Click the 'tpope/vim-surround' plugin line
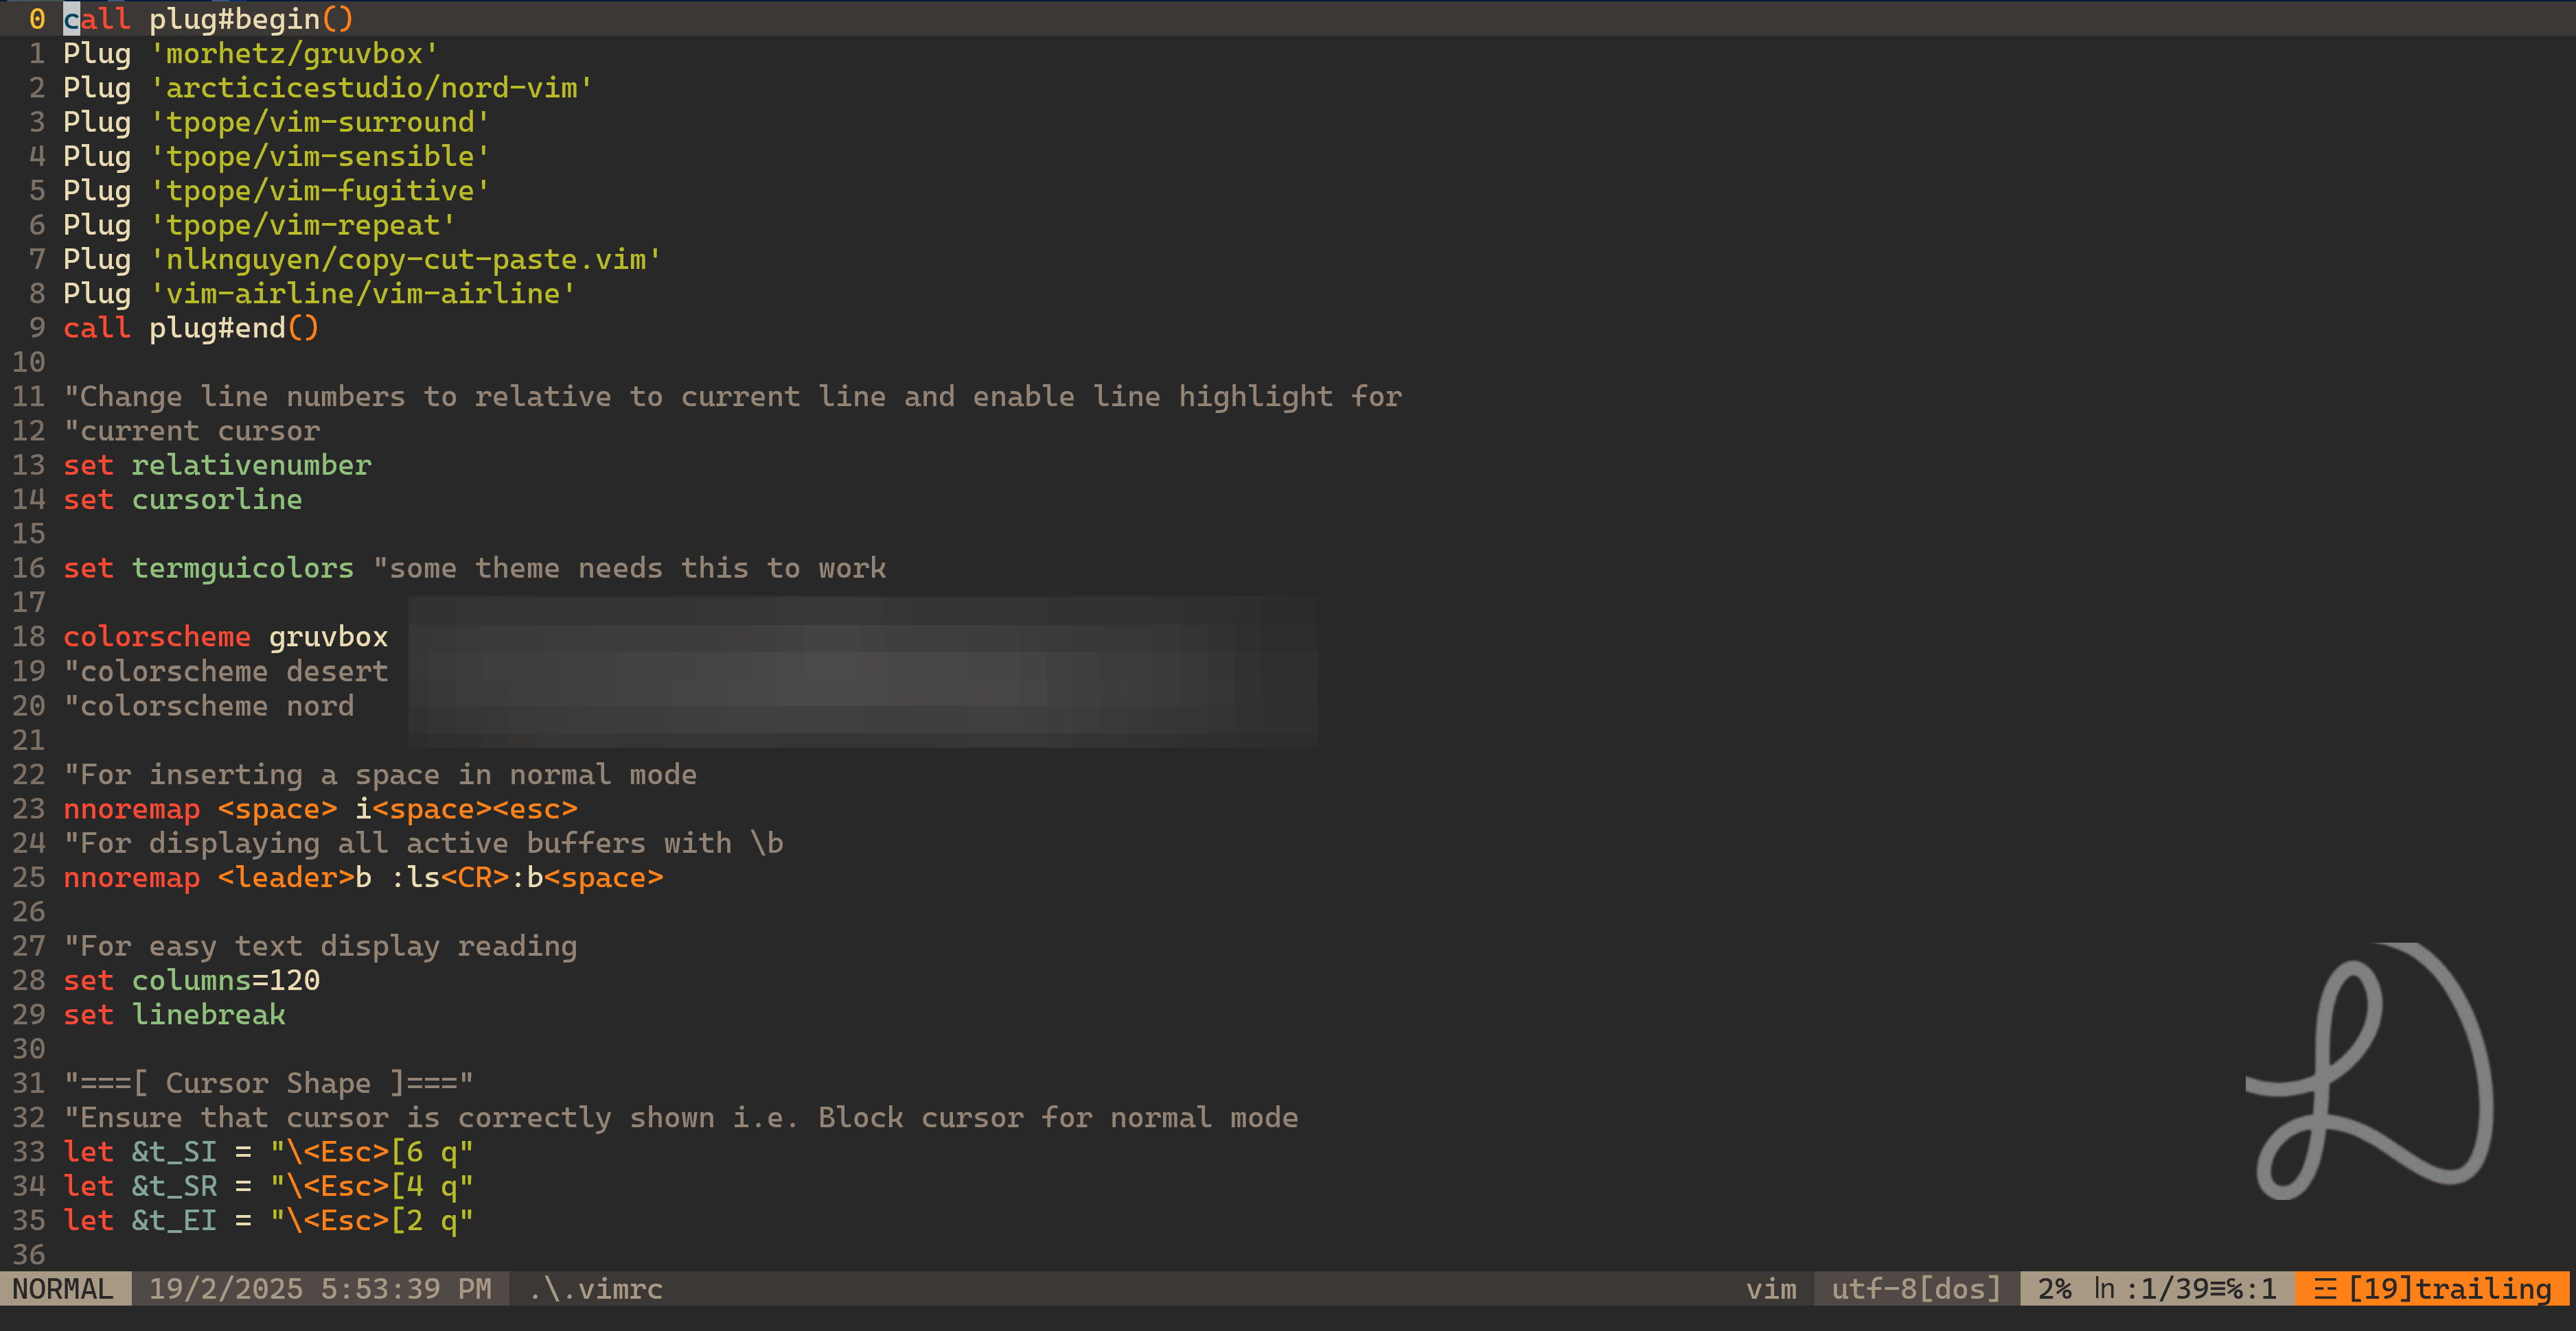 pos(277,122)
